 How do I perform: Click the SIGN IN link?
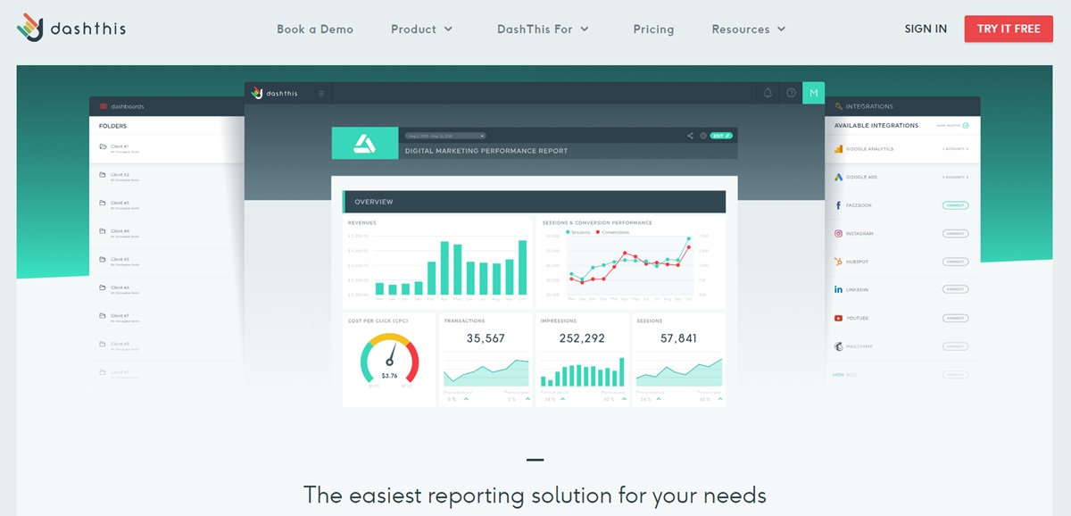(x=926, y=29)
